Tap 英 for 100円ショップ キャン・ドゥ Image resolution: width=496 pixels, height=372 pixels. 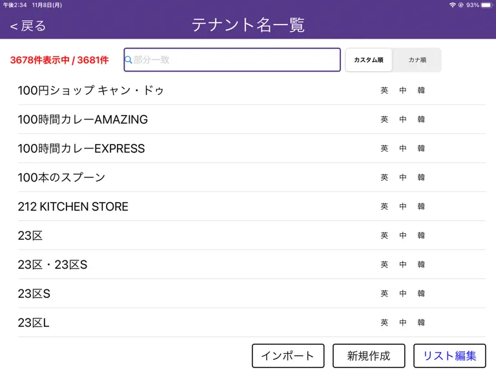(384, 90)
